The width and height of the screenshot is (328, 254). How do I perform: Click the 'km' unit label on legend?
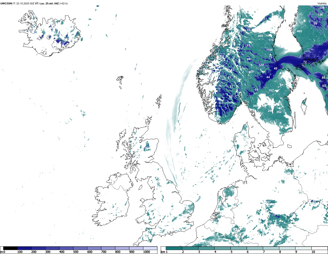(163, 252)
